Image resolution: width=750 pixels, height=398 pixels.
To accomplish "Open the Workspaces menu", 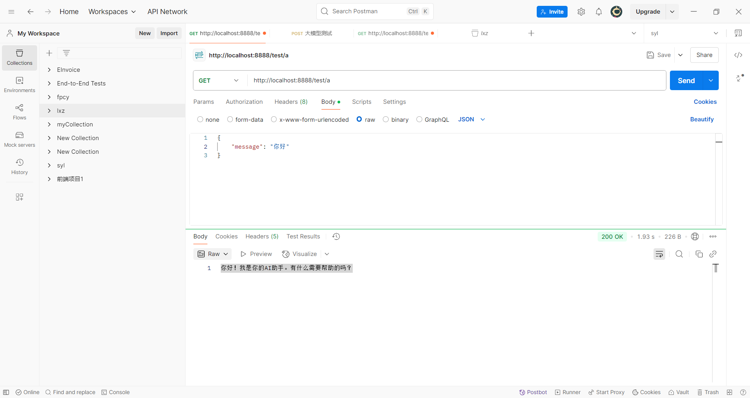I will point(112,12).
